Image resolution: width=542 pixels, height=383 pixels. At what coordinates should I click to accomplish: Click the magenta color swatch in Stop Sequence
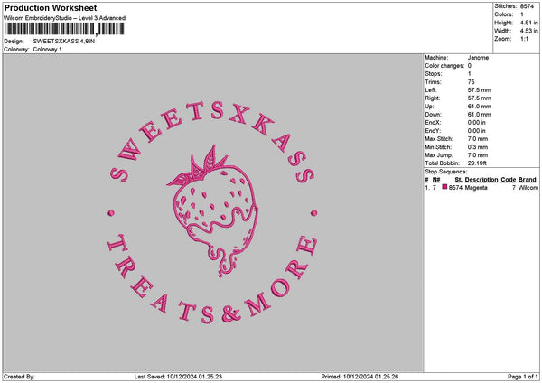(444, 187)
